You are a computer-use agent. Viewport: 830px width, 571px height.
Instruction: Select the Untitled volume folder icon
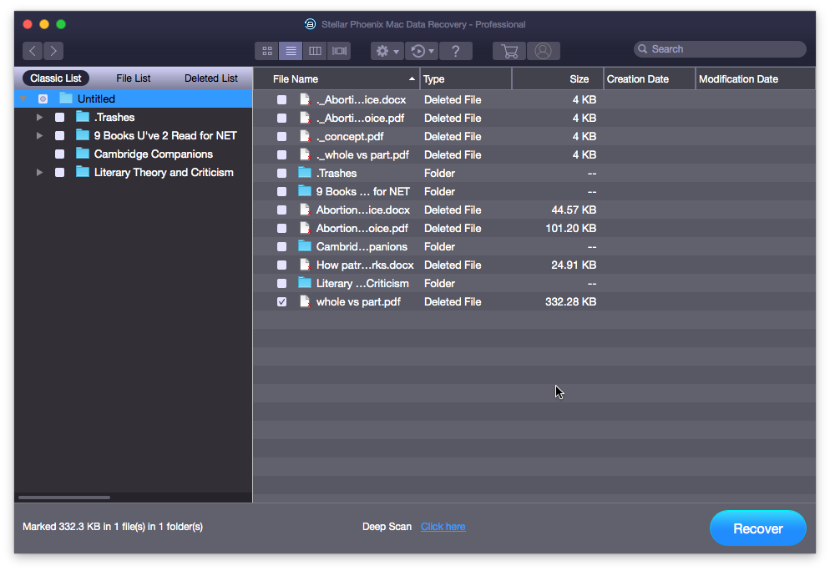(66, 99)
